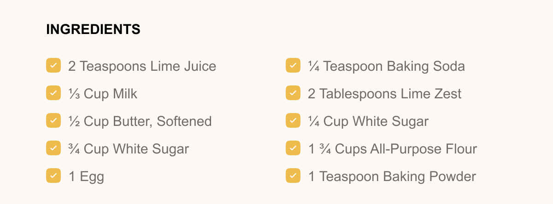The height and width of the screenshot is (204, 553).
Task: Toggle the 1 Teaspoon Baking Powder checkbox
Action: click(293, 176)
